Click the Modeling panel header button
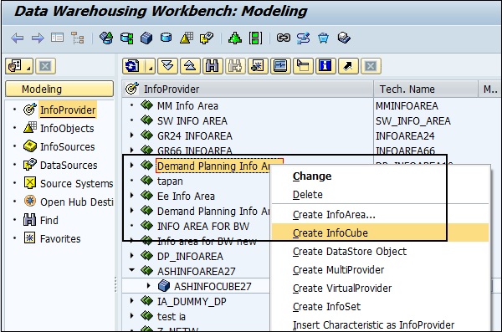The image size is (502, 332). (59, 89)
